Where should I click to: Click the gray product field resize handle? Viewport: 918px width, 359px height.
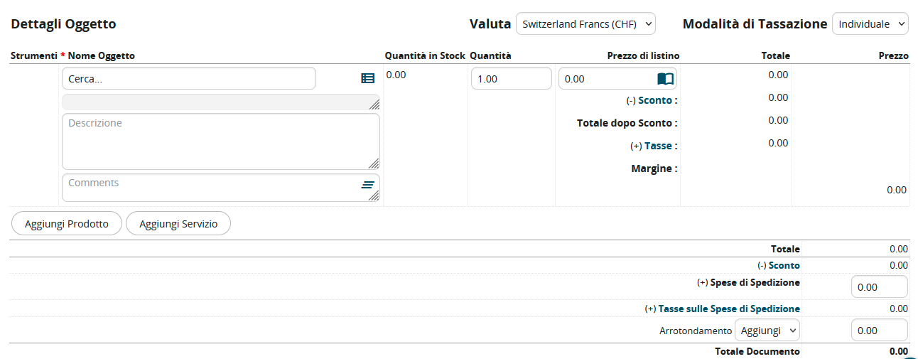(374, 105)
